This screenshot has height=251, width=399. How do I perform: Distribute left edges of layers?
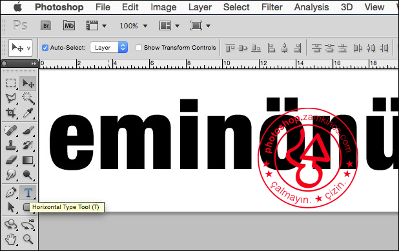[358, 48]
